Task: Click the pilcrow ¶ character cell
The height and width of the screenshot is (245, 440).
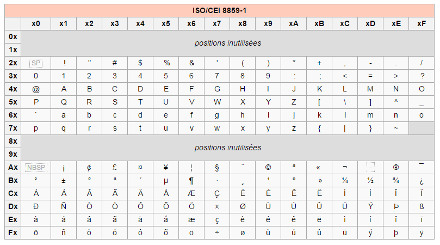Action: 191,181
